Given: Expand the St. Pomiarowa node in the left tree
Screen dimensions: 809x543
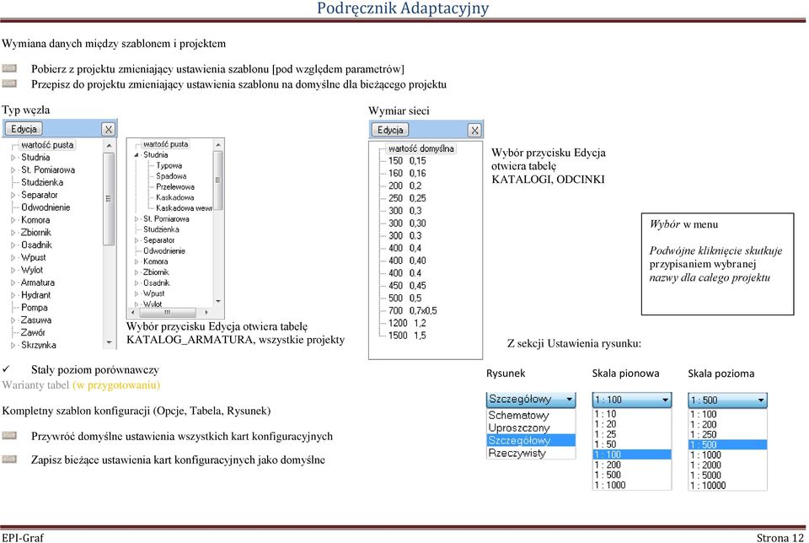Looking at the screenshot, I should point(13,169).
